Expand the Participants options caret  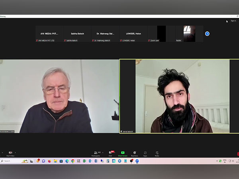pyautogui.click(x=103, y=152)
